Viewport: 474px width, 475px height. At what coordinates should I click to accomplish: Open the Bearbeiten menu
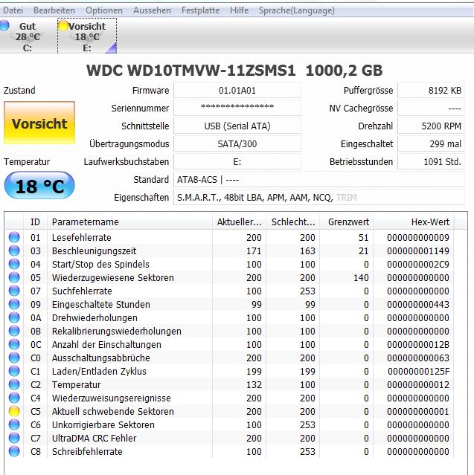54,10
